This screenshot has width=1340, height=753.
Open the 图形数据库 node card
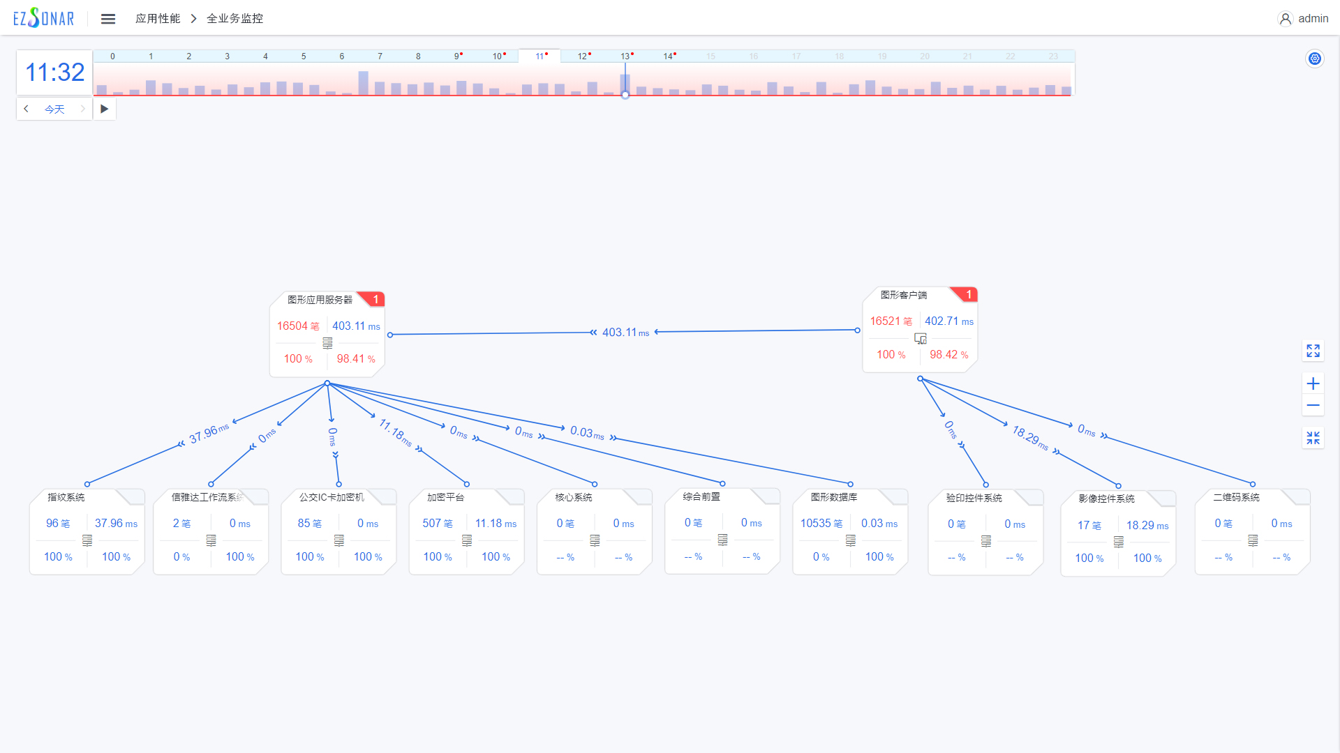(x=850, y=531)
